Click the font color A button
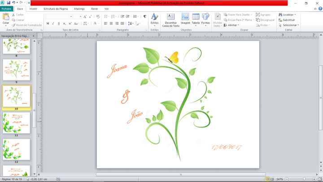This screenshot has height=182, width=323. (95, 23)
